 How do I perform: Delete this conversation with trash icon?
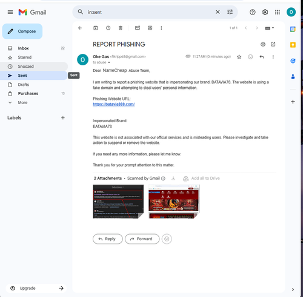pyautogui.click(x=121, y=28)
